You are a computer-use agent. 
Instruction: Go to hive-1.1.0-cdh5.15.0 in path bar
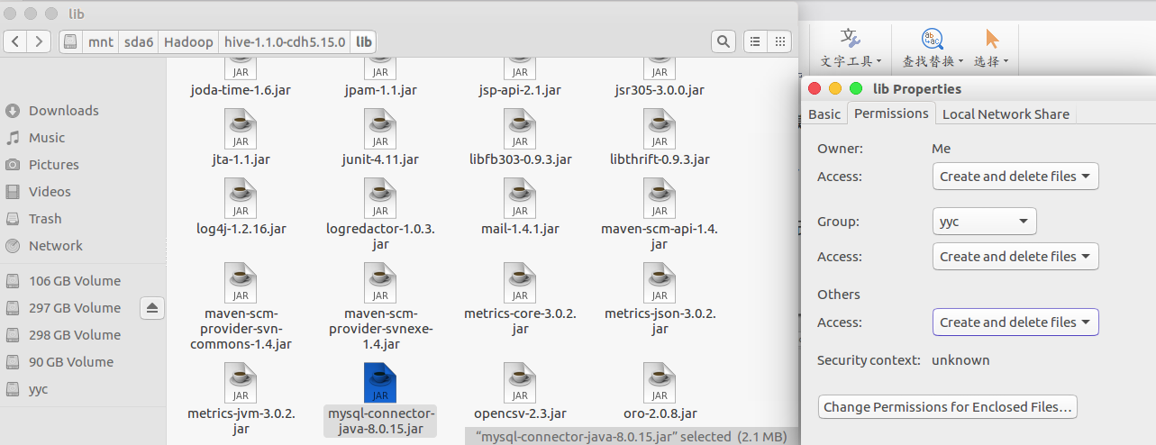284,41
